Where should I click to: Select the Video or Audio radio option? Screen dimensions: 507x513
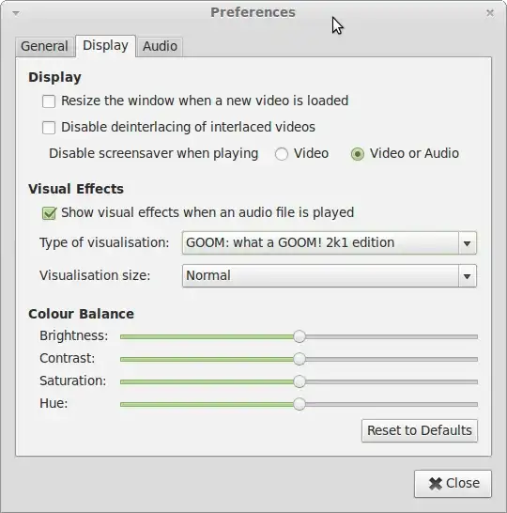pyautogui.click(x=358, y=154)
